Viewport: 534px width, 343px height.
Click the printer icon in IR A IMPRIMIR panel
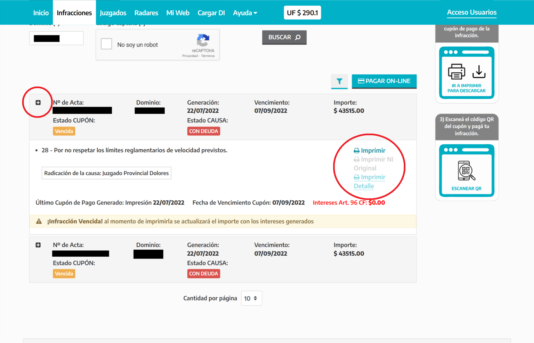tap(456, 71)
